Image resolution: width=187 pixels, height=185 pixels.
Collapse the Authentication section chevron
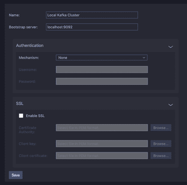click(171, 47)
